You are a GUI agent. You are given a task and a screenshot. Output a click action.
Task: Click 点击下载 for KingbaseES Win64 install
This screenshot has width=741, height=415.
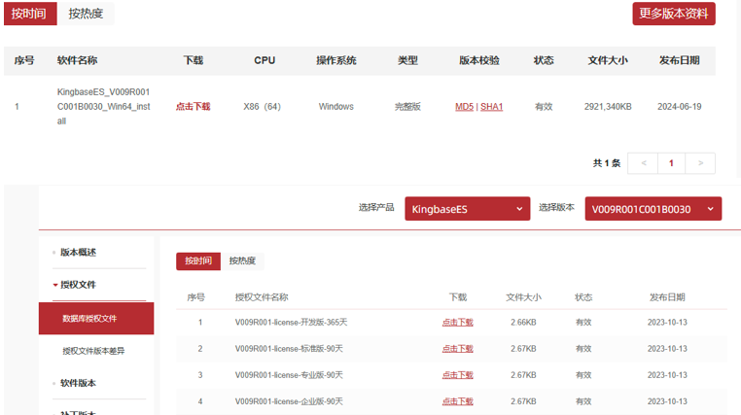click(193, 107)
